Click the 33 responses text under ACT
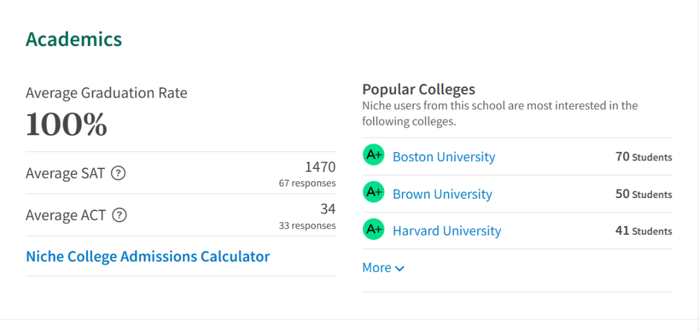The image size is (699, 332). [307, 226]
